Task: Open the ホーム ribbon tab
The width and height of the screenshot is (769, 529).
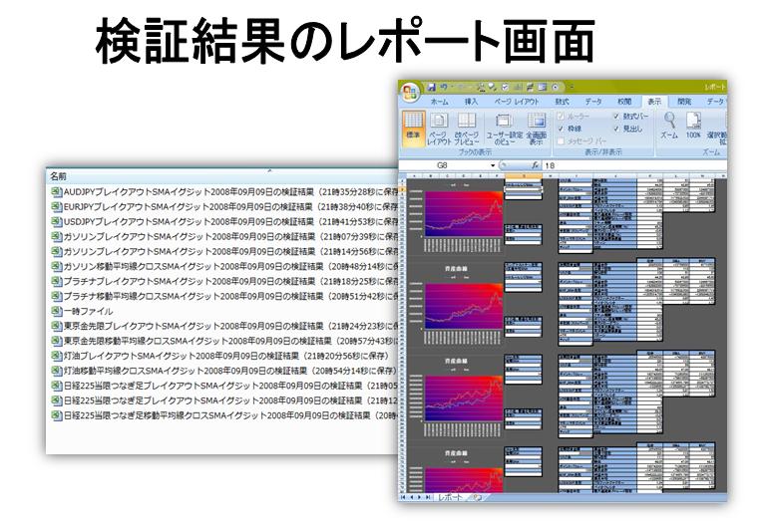Action: coord(438,102)
